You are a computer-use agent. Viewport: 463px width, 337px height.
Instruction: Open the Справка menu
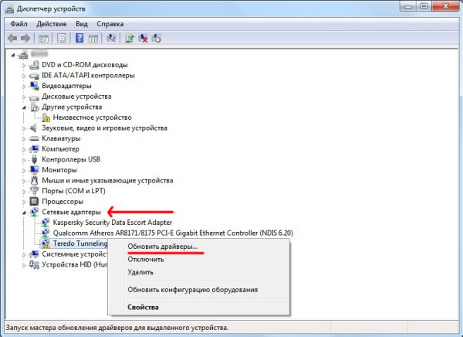(x=110, y=24)
